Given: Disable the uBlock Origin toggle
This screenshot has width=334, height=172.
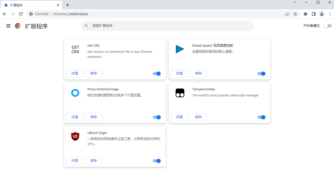Looking at the screenshot, I should pyautogui.click(x=157, y=161).
